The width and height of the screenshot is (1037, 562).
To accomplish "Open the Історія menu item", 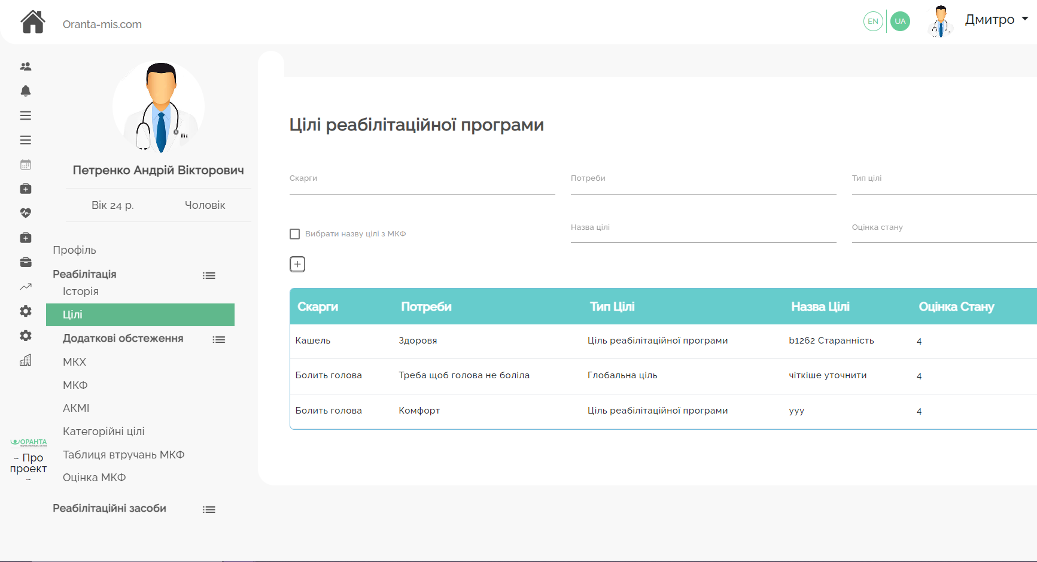I will tap(81, 291).
